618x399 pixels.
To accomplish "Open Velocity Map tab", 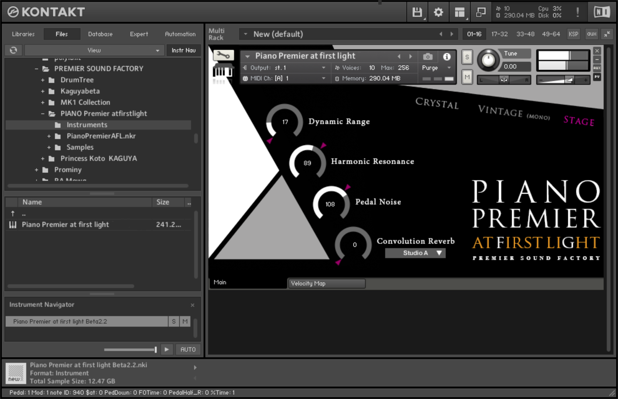I will pos(327,283).
